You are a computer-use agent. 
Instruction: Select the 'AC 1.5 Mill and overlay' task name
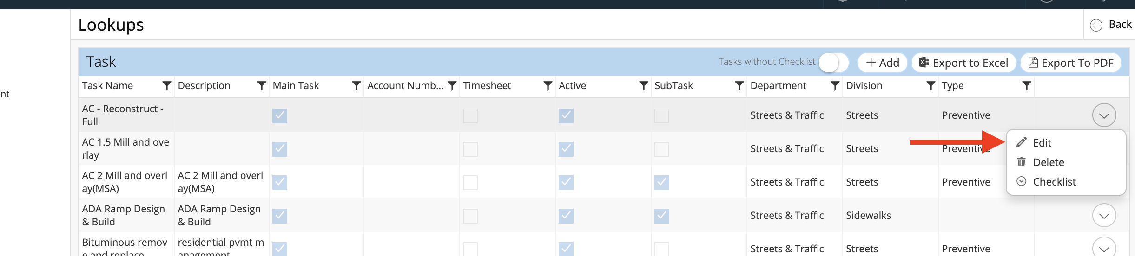125,148
